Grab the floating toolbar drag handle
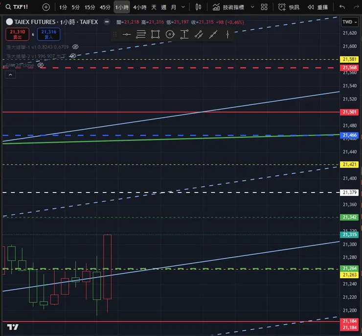This screenshot has height=336, width=362. coord(115,34)
